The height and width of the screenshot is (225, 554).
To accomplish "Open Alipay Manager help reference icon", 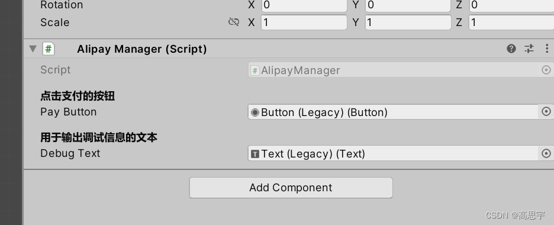I will (511, 49).
